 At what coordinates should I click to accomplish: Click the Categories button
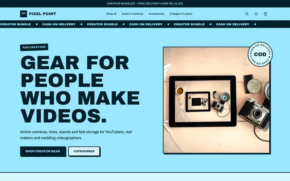click(x=84, y=151)
